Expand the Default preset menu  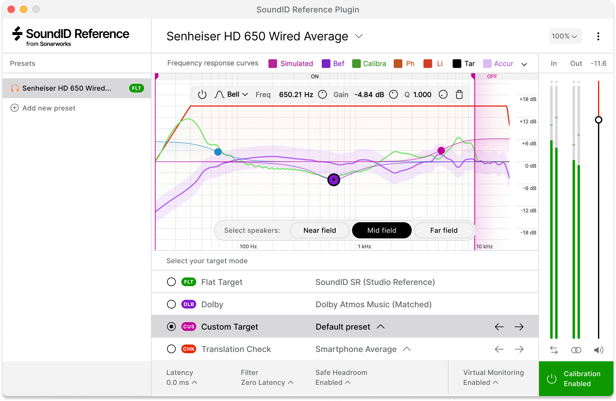tap(380, 327)
